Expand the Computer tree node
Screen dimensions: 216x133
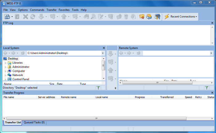pyautogui.click(x=6, y=71)
